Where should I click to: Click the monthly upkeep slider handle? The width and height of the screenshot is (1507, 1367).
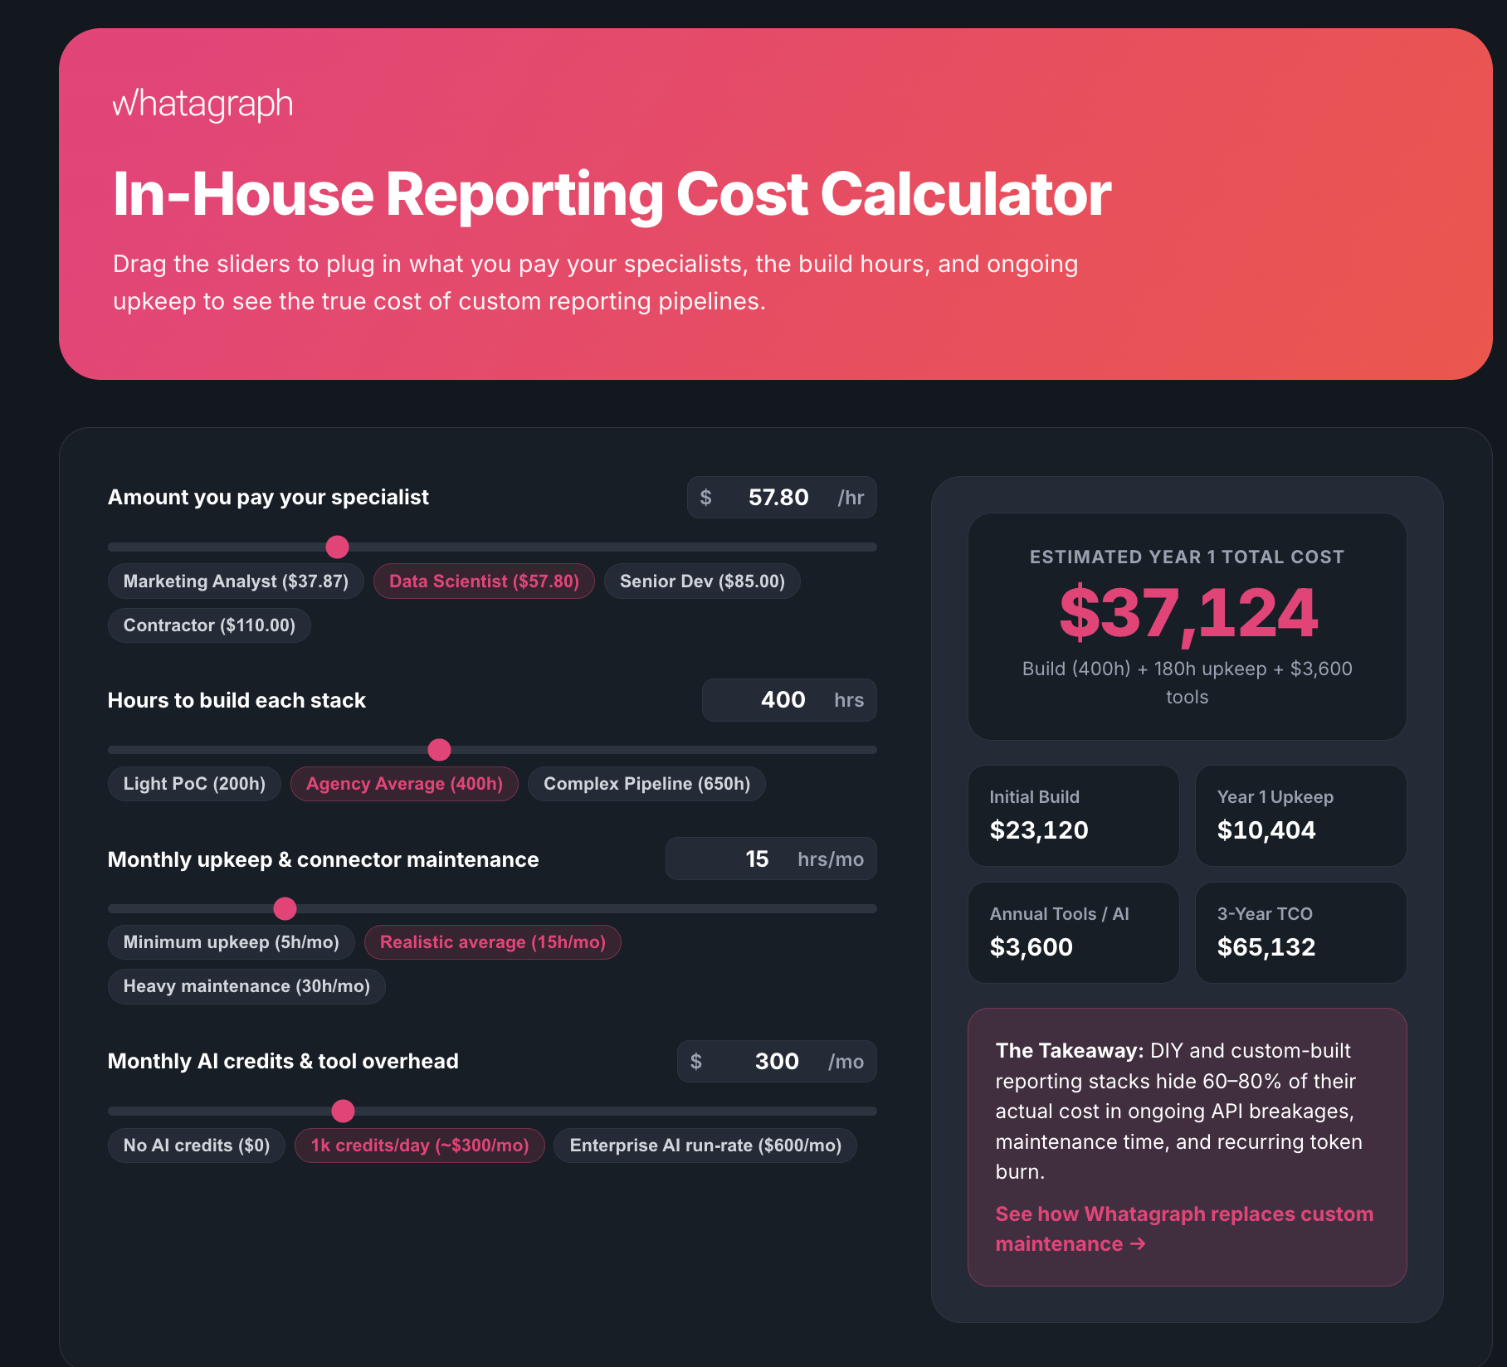coord(285,908)
